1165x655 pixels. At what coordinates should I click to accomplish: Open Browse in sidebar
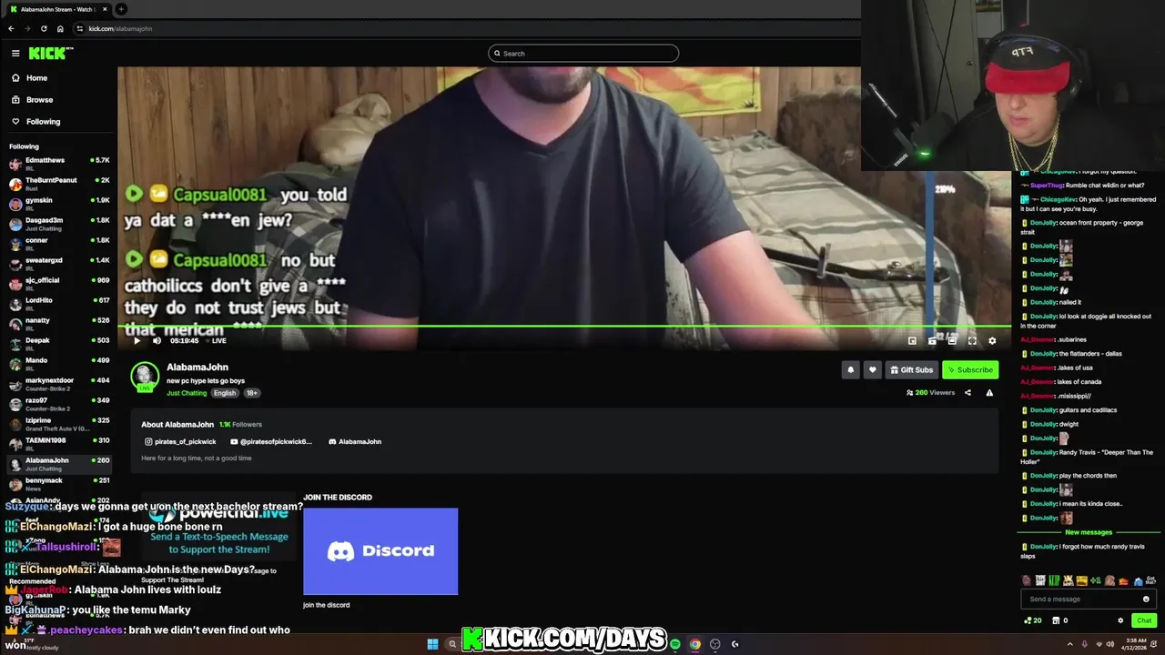(32, 100)
